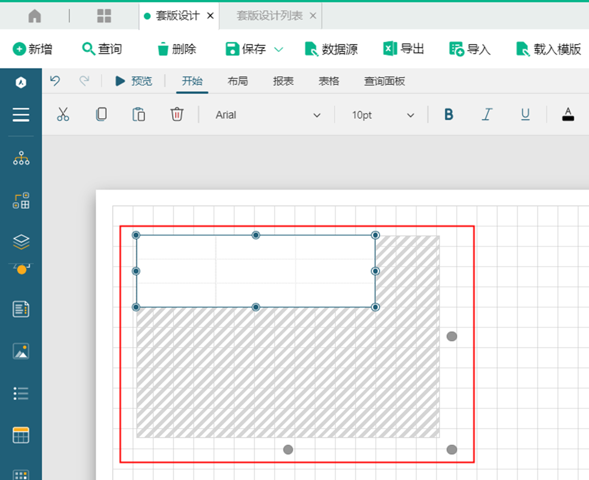Viewport: 589px width, 480px height.
Task: Click the gray handle right of hatched area
Action: (x=452, y=336)
